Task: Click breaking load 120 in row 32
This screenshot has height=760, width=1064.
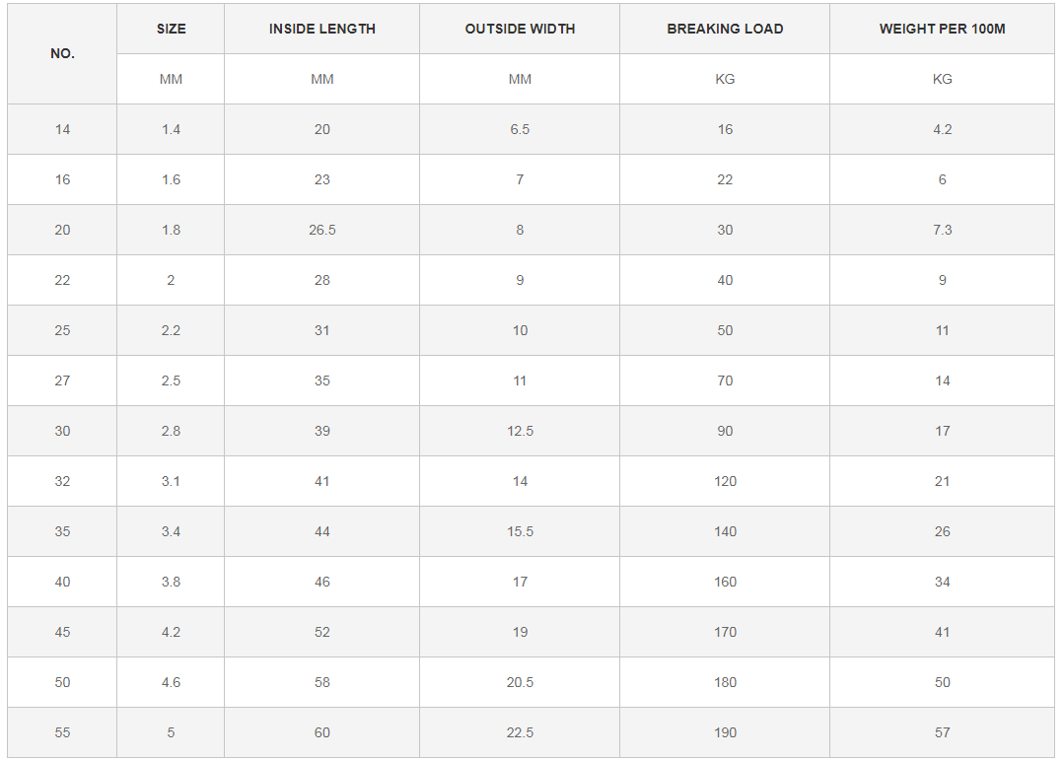Action: (x=725, y=481)
